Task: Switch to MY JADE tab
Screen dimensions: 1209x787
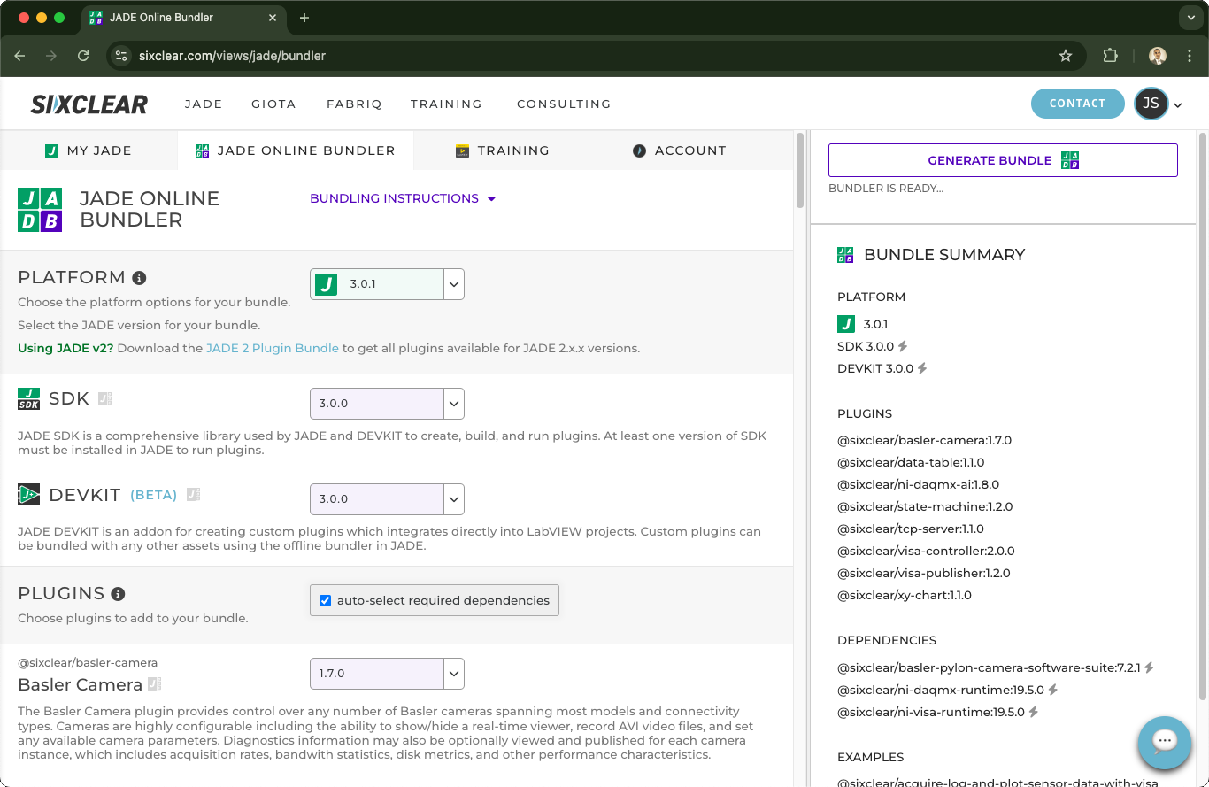Action: (89, 150)
